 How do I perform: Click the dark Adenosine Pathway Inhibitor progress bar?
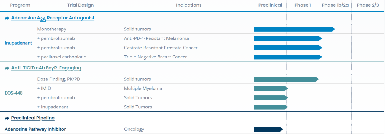(268, 129)
